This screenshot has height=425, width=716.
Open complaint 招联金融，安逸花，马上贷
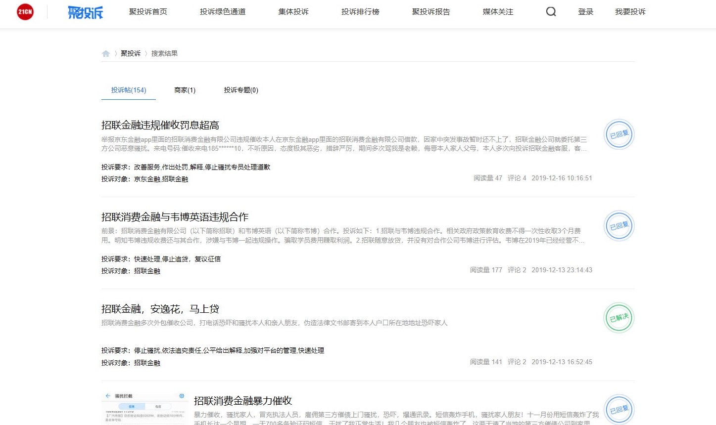160,309
